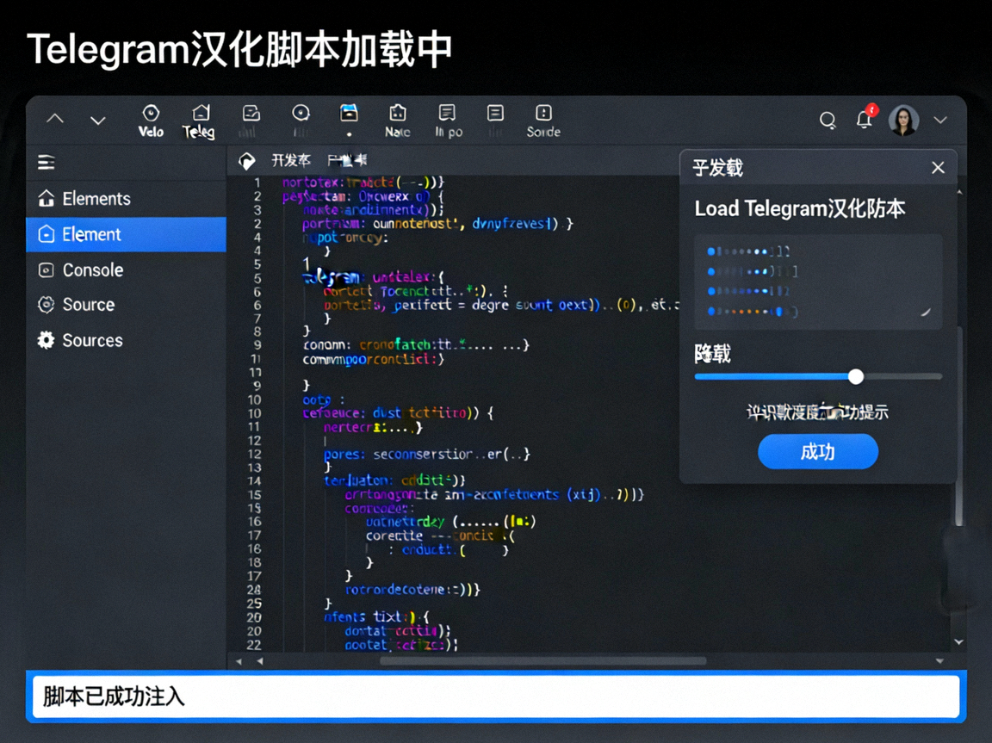Open the In po panel icon
This screenshot has height=743, width=992.
click(x=447, y=119)
